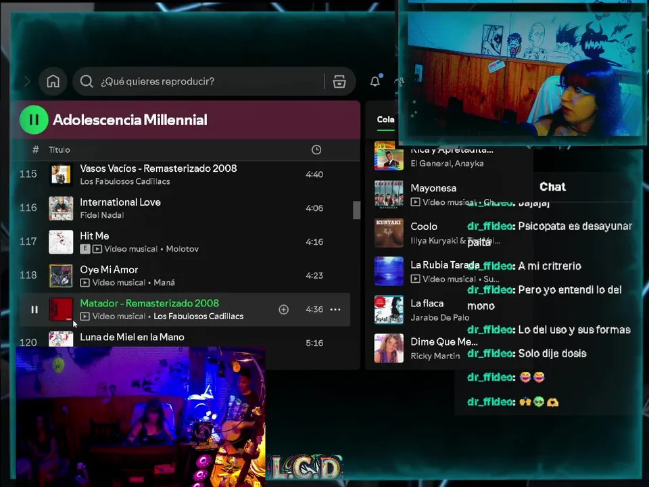Screen dimensions: 649x487
Task: Click the Coolo Kuryaki cover art
Action: coord(389,233)
